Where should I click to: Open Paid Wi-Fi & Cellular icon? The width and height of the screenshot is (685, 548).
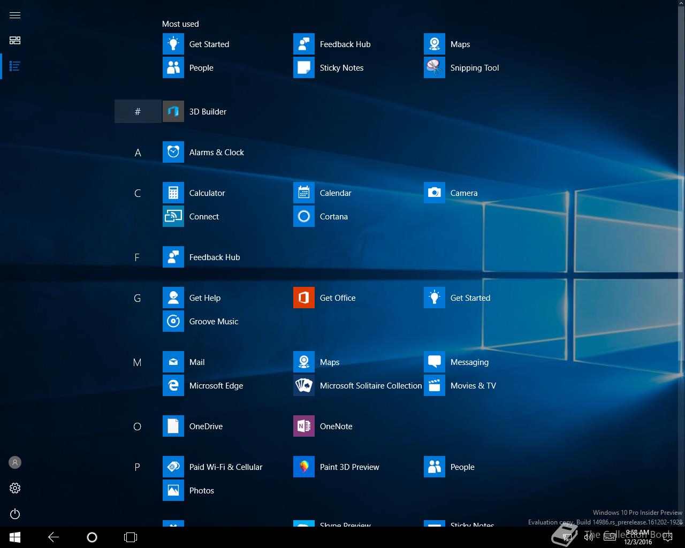coord(173,467)
